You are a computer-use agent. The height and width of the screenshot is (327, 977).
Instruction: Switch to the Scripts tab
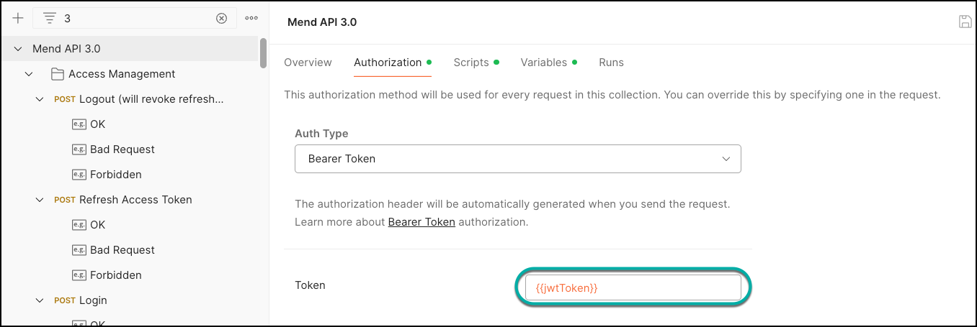[471, 63]
